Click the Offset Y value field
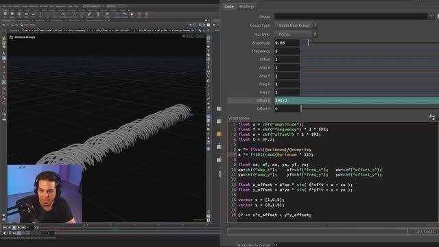This screenshot has width=439, height=247. point(287,108)
